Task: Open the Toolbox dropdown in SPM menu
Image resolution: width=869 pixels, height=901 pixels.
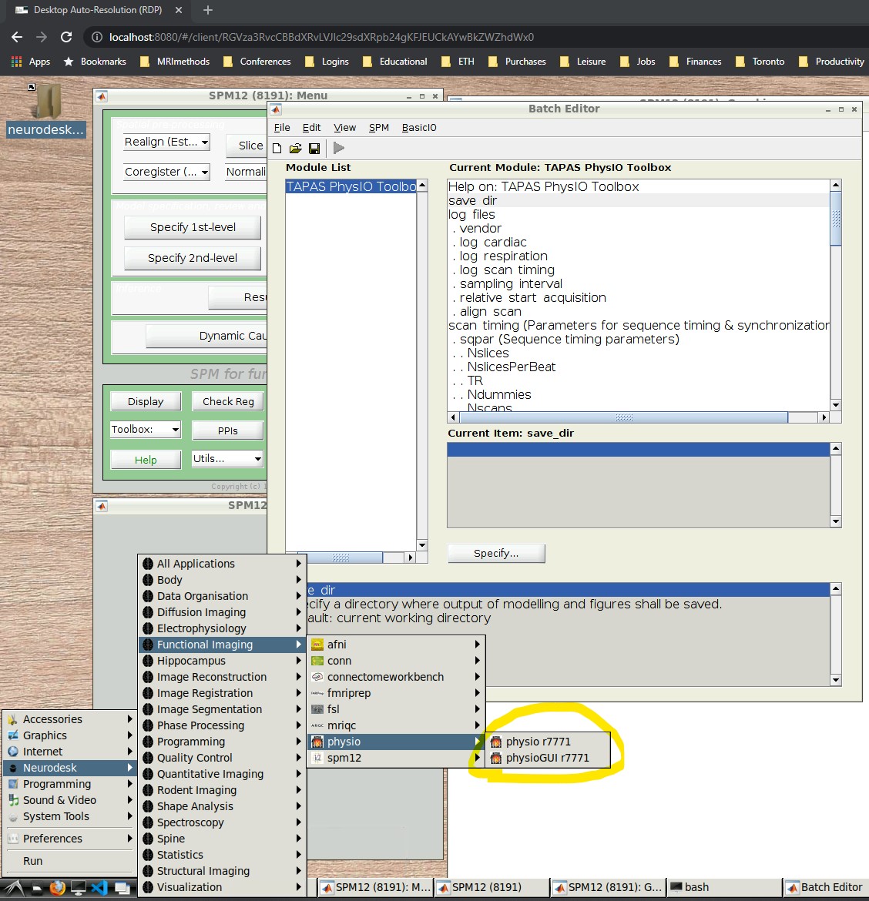Action: [145, 429]
